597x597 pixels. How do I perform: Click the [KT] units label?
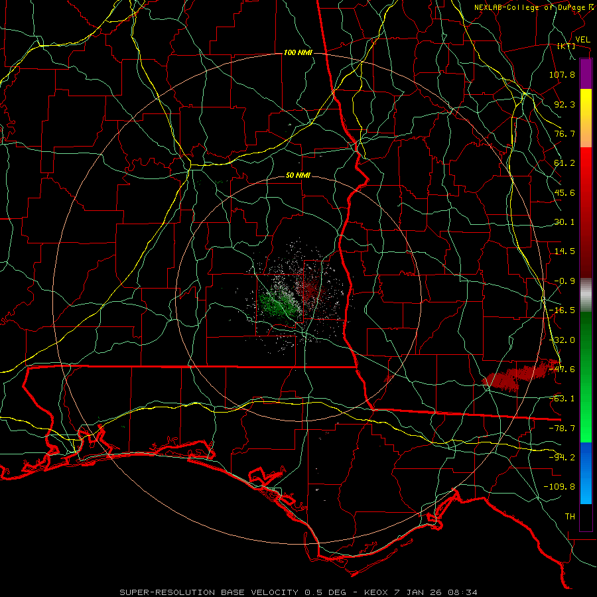point(566,46)
